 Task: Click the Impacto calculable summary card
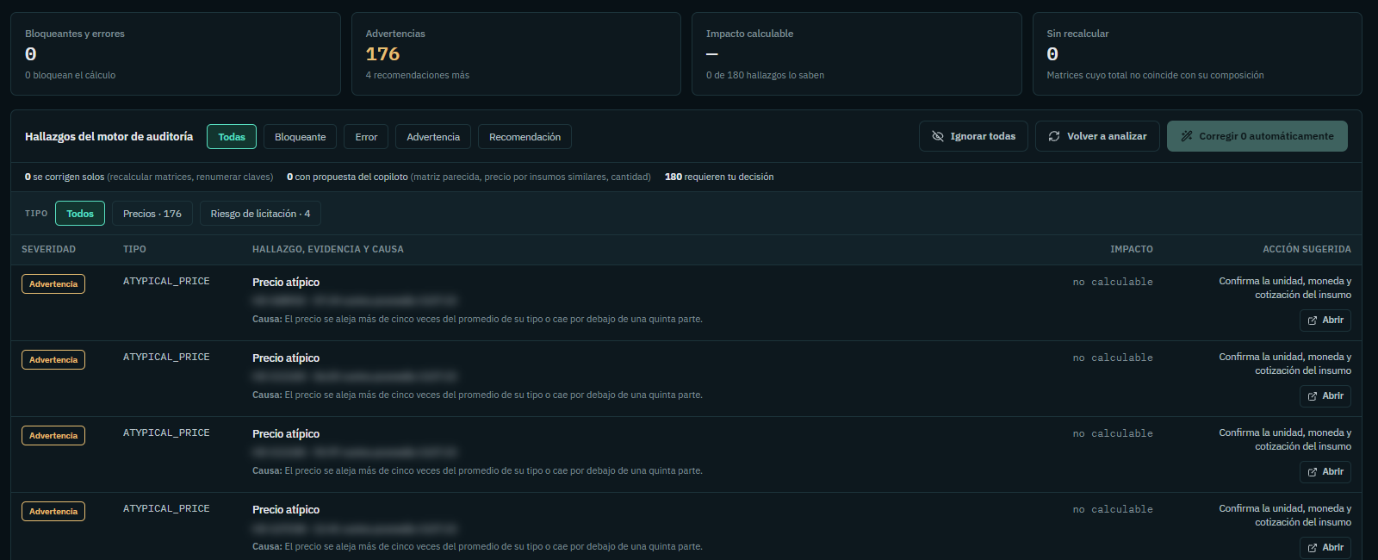[857, 53]
